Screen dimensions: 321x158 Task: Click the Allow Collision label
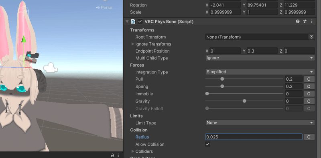coord(150,144)
